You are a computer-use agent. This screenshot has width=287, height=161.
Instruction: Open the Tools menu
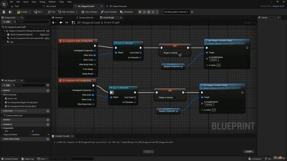tap(61, 2)
